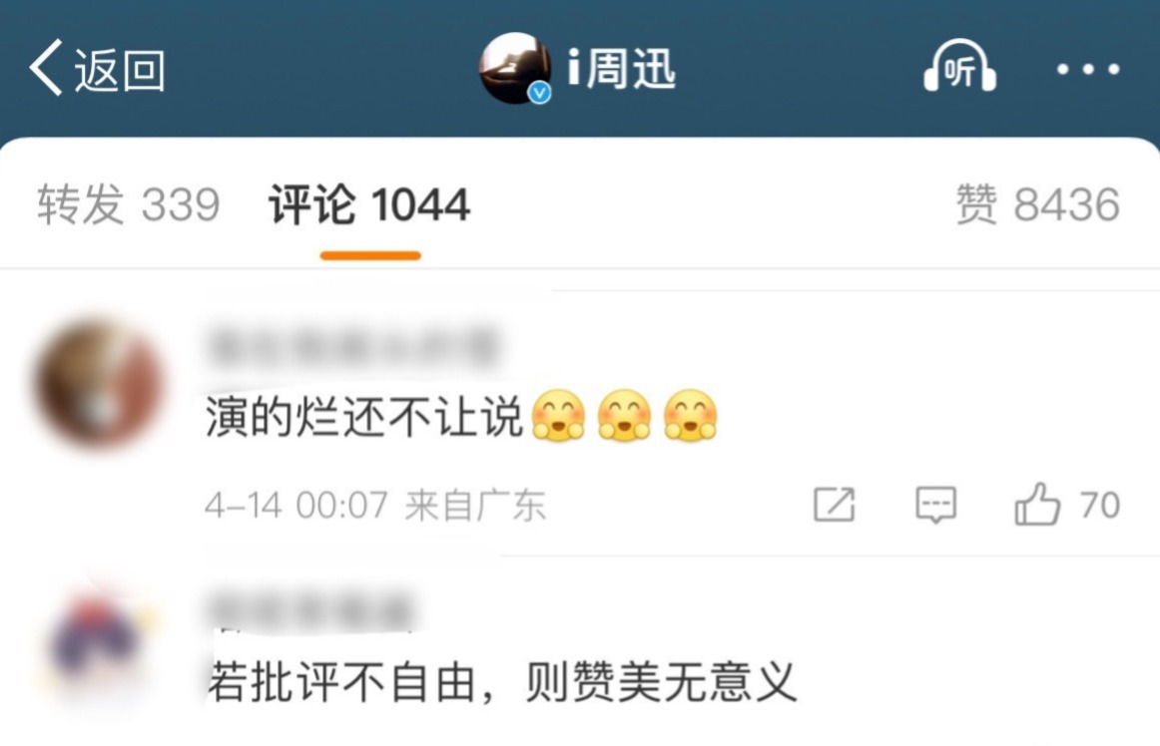Switch to the 转发 339 tab
This screenshot has width=1160, height=746.
click(129, 204)
